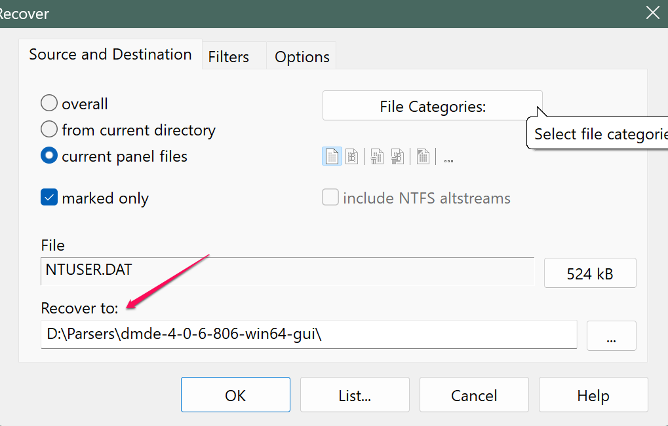The width and height of the screenshot is (668, 426).
Task: Open the Options tab
Action: pyautogui.click(x=302, y=57)
